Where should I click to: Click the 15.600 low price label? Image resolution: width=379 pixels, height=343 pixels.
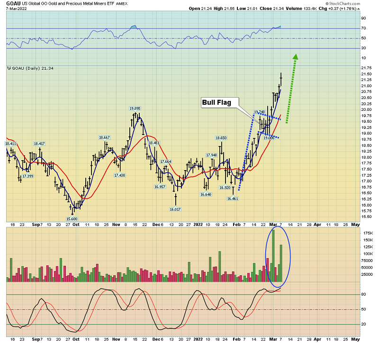(72, 218)
